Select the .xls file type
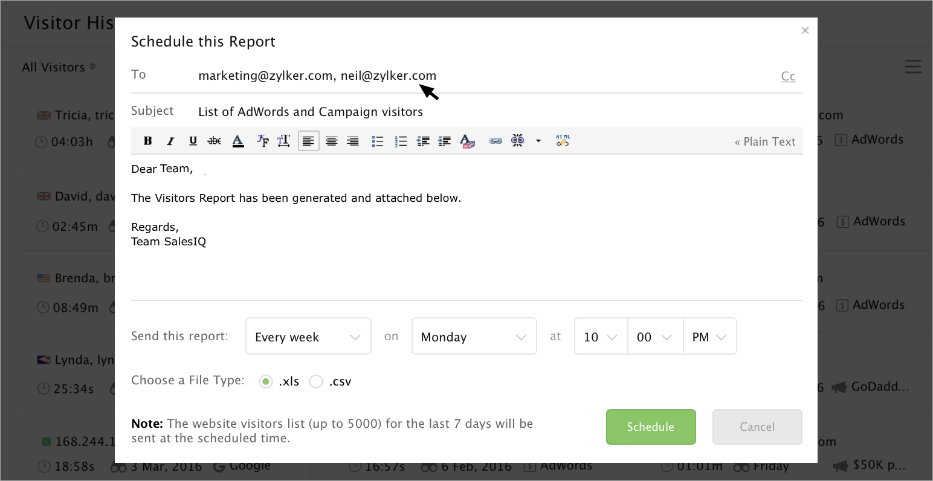Viewport: 933px width, 481px height. [265, 381]
